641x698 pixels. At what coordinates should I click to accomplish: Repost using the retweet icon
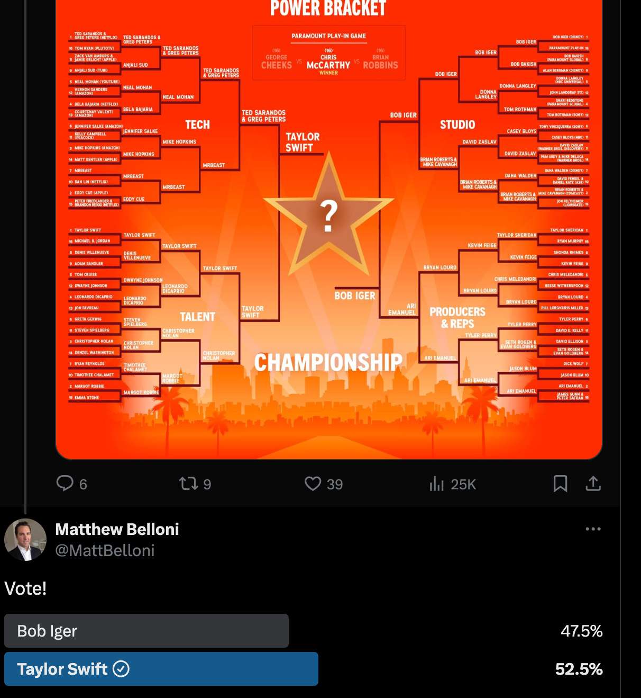coord(188,484)
